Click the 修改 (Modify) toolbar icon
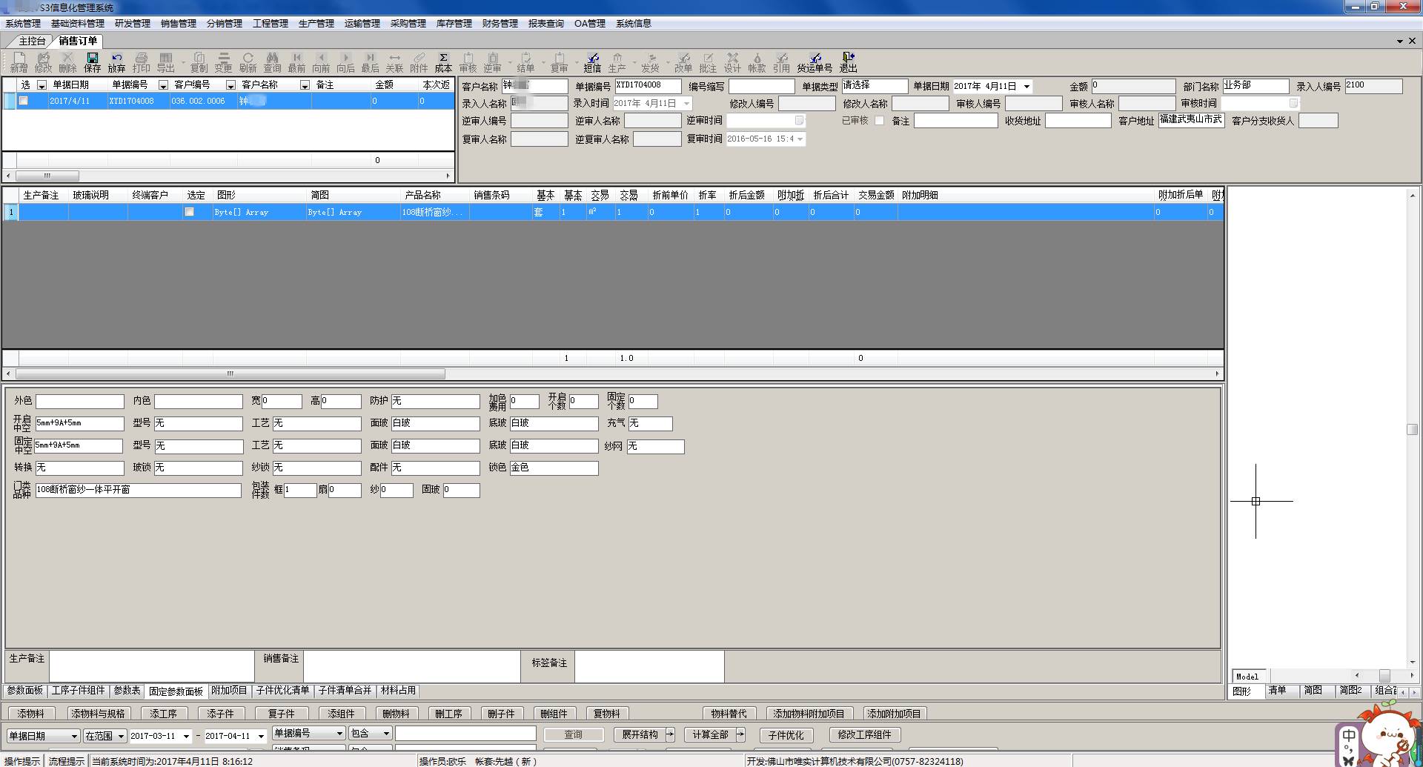This screenshot has width=1423, height=767. (x=44, y=62)
